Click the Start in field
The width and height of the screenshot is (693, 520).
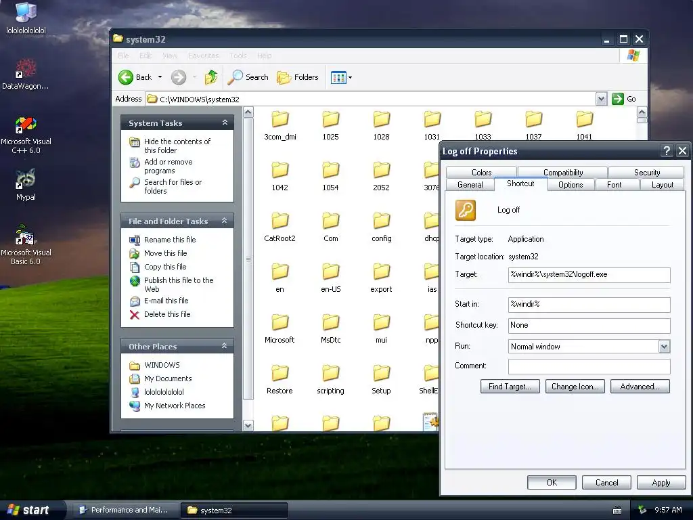coord(589,305)
